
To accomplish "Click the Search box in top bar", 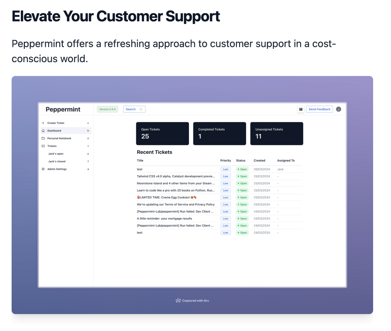I will (134, 109).
